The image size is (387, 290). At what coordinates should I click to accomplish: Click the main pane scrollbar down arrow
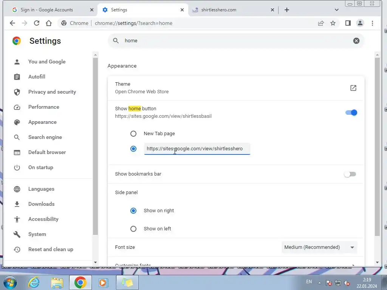click(x=377, y=262)
